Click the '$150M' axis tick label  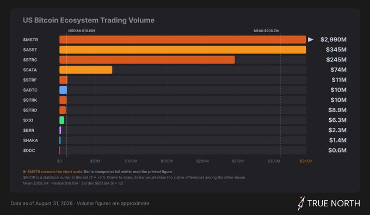[166, 161]
